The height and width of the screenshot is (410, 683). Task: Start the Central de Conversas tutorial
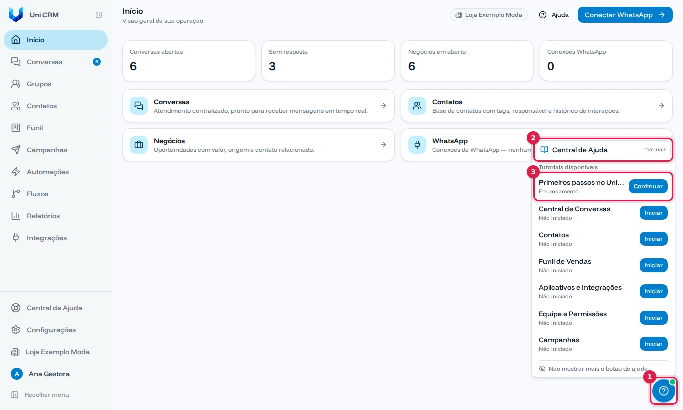coord(653,213)
